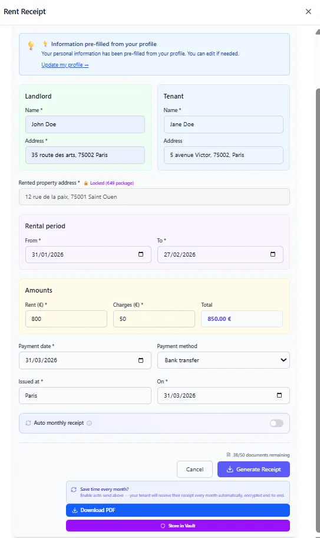This screenshot has height=538, width=320.
Task: Follow the Update my profile link
Action: coord(65,65)
